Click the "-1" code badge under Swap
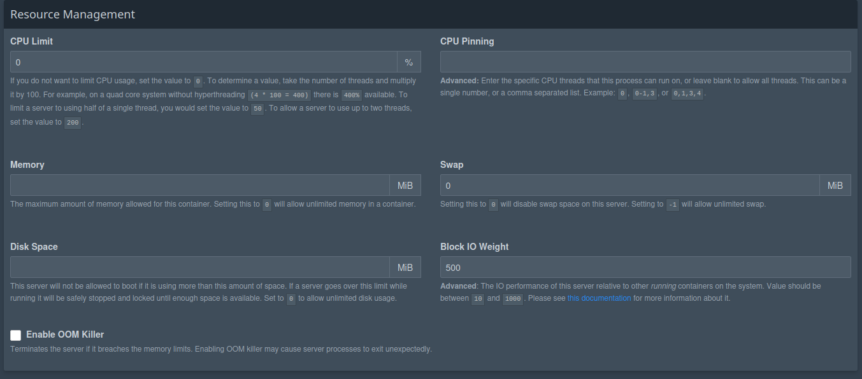 click(x=672, y=205)
